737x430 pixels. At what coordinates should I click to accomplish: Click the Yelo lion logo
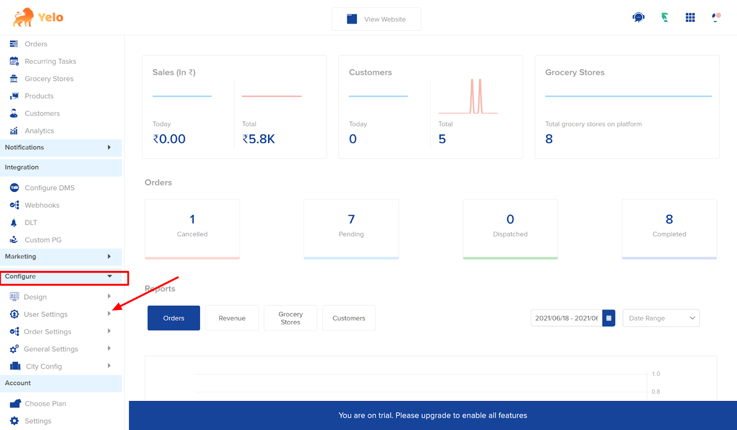(x=24, y=17)
